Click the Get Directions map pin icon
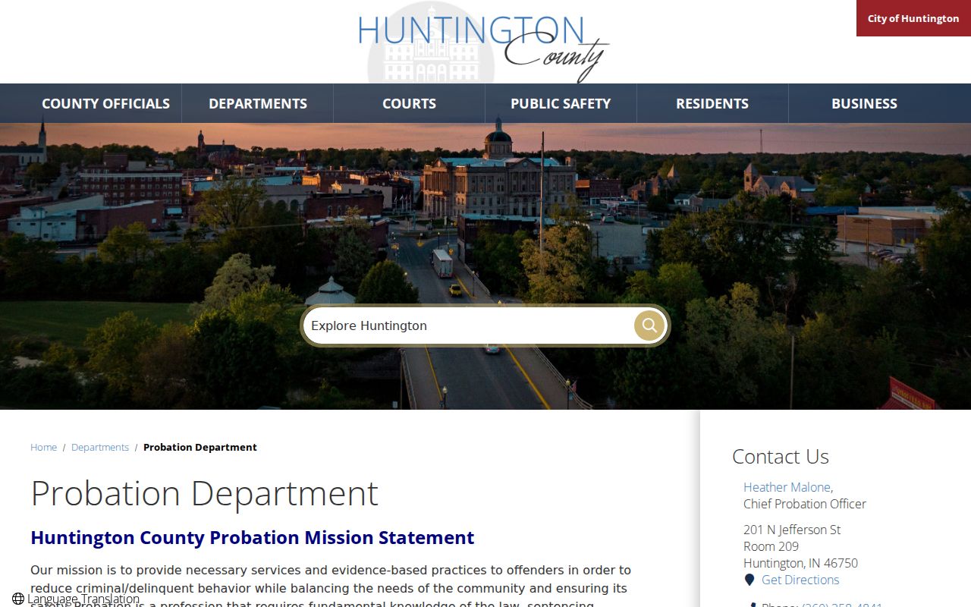 [749, 580]
